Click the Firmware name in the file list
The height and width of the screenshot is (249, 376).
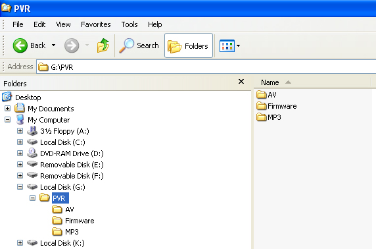click(x=282, y=106)
